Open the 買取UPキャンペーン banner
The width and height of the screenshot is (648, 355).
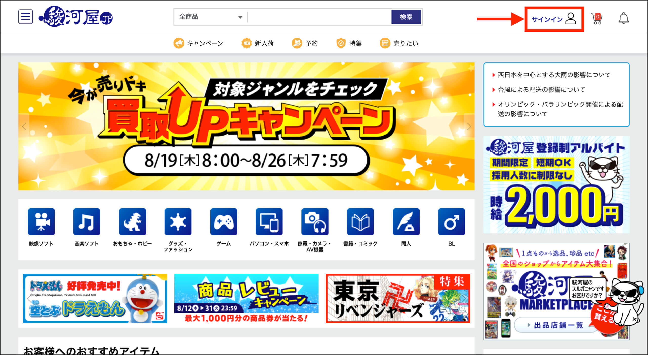coord(246,126)
